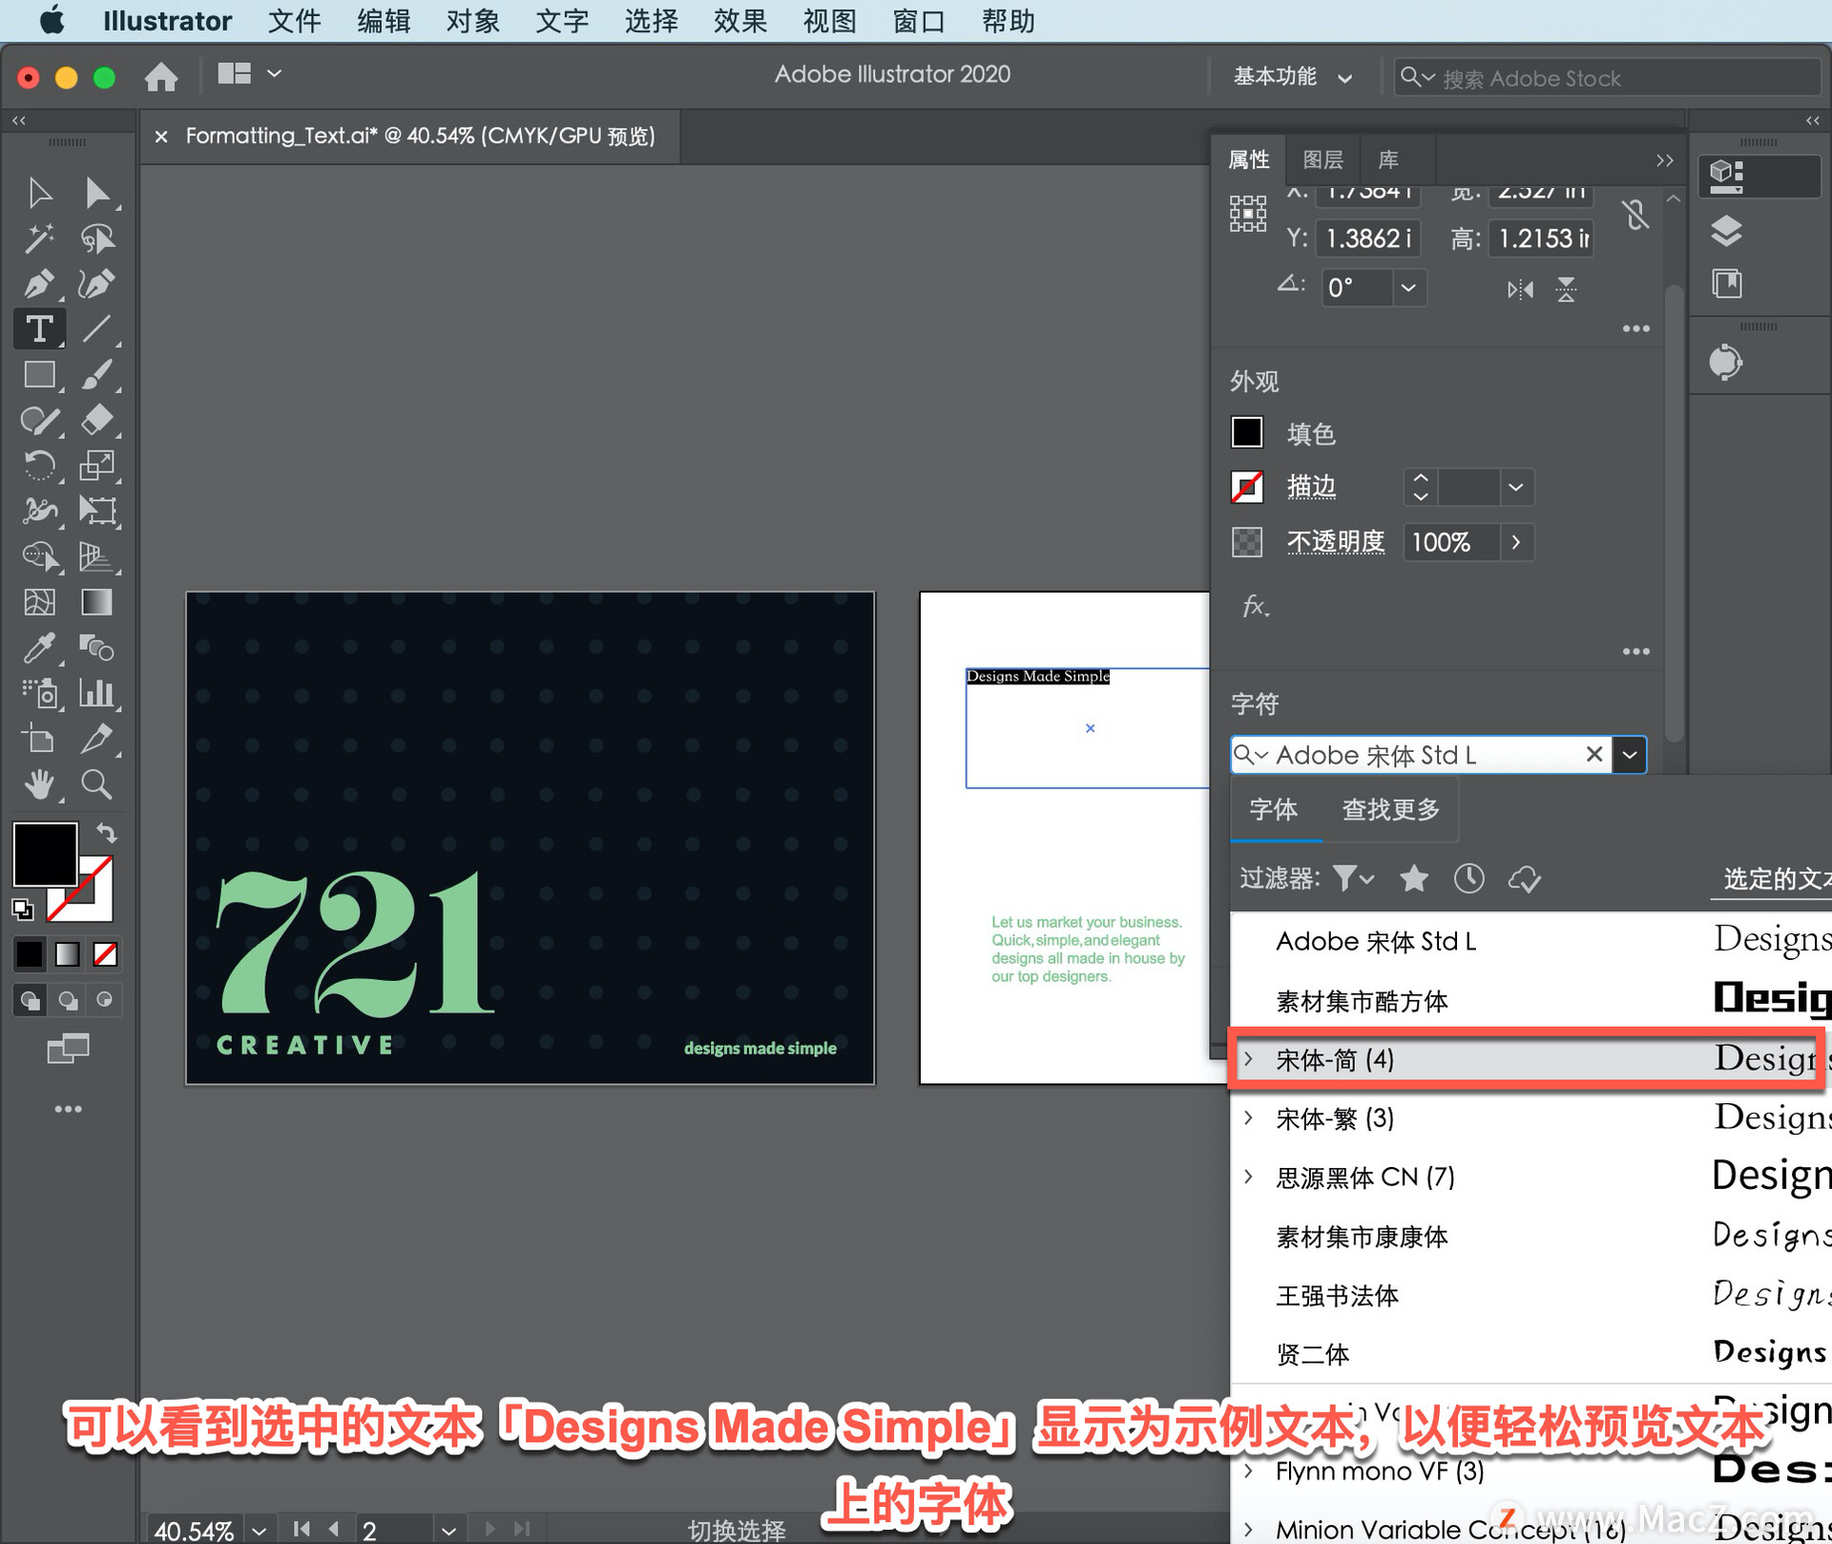The image size is (1832, 1544).
Task: Open the 基本功能 workspace switcher
Action: pos(1293,76)
